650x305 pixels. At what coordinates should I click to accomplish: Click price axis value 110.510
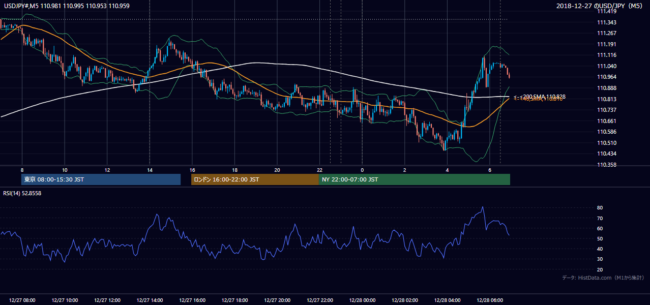click(607, 143)
